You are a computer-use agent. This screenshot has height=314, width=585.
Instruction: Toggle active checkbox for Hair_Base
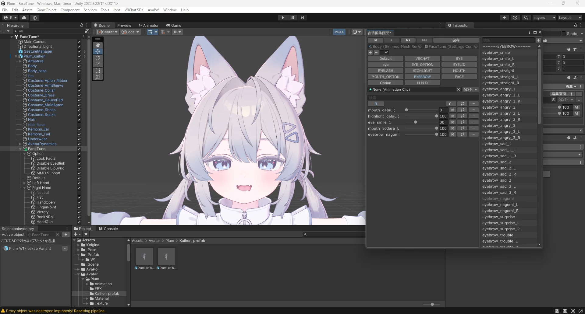pyautogui.click(x=79, y=124)
